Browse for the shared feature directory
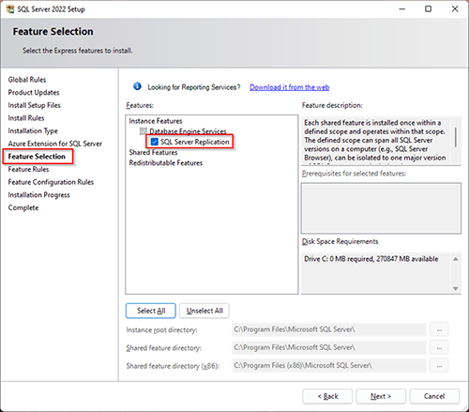The height and width of the screenshot is (412, 469). (x=439, y=347)
